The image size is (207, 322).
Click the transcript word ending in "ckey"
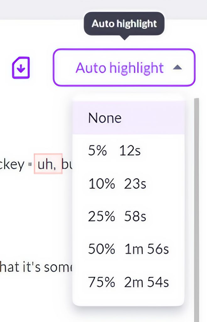(12, 164)
